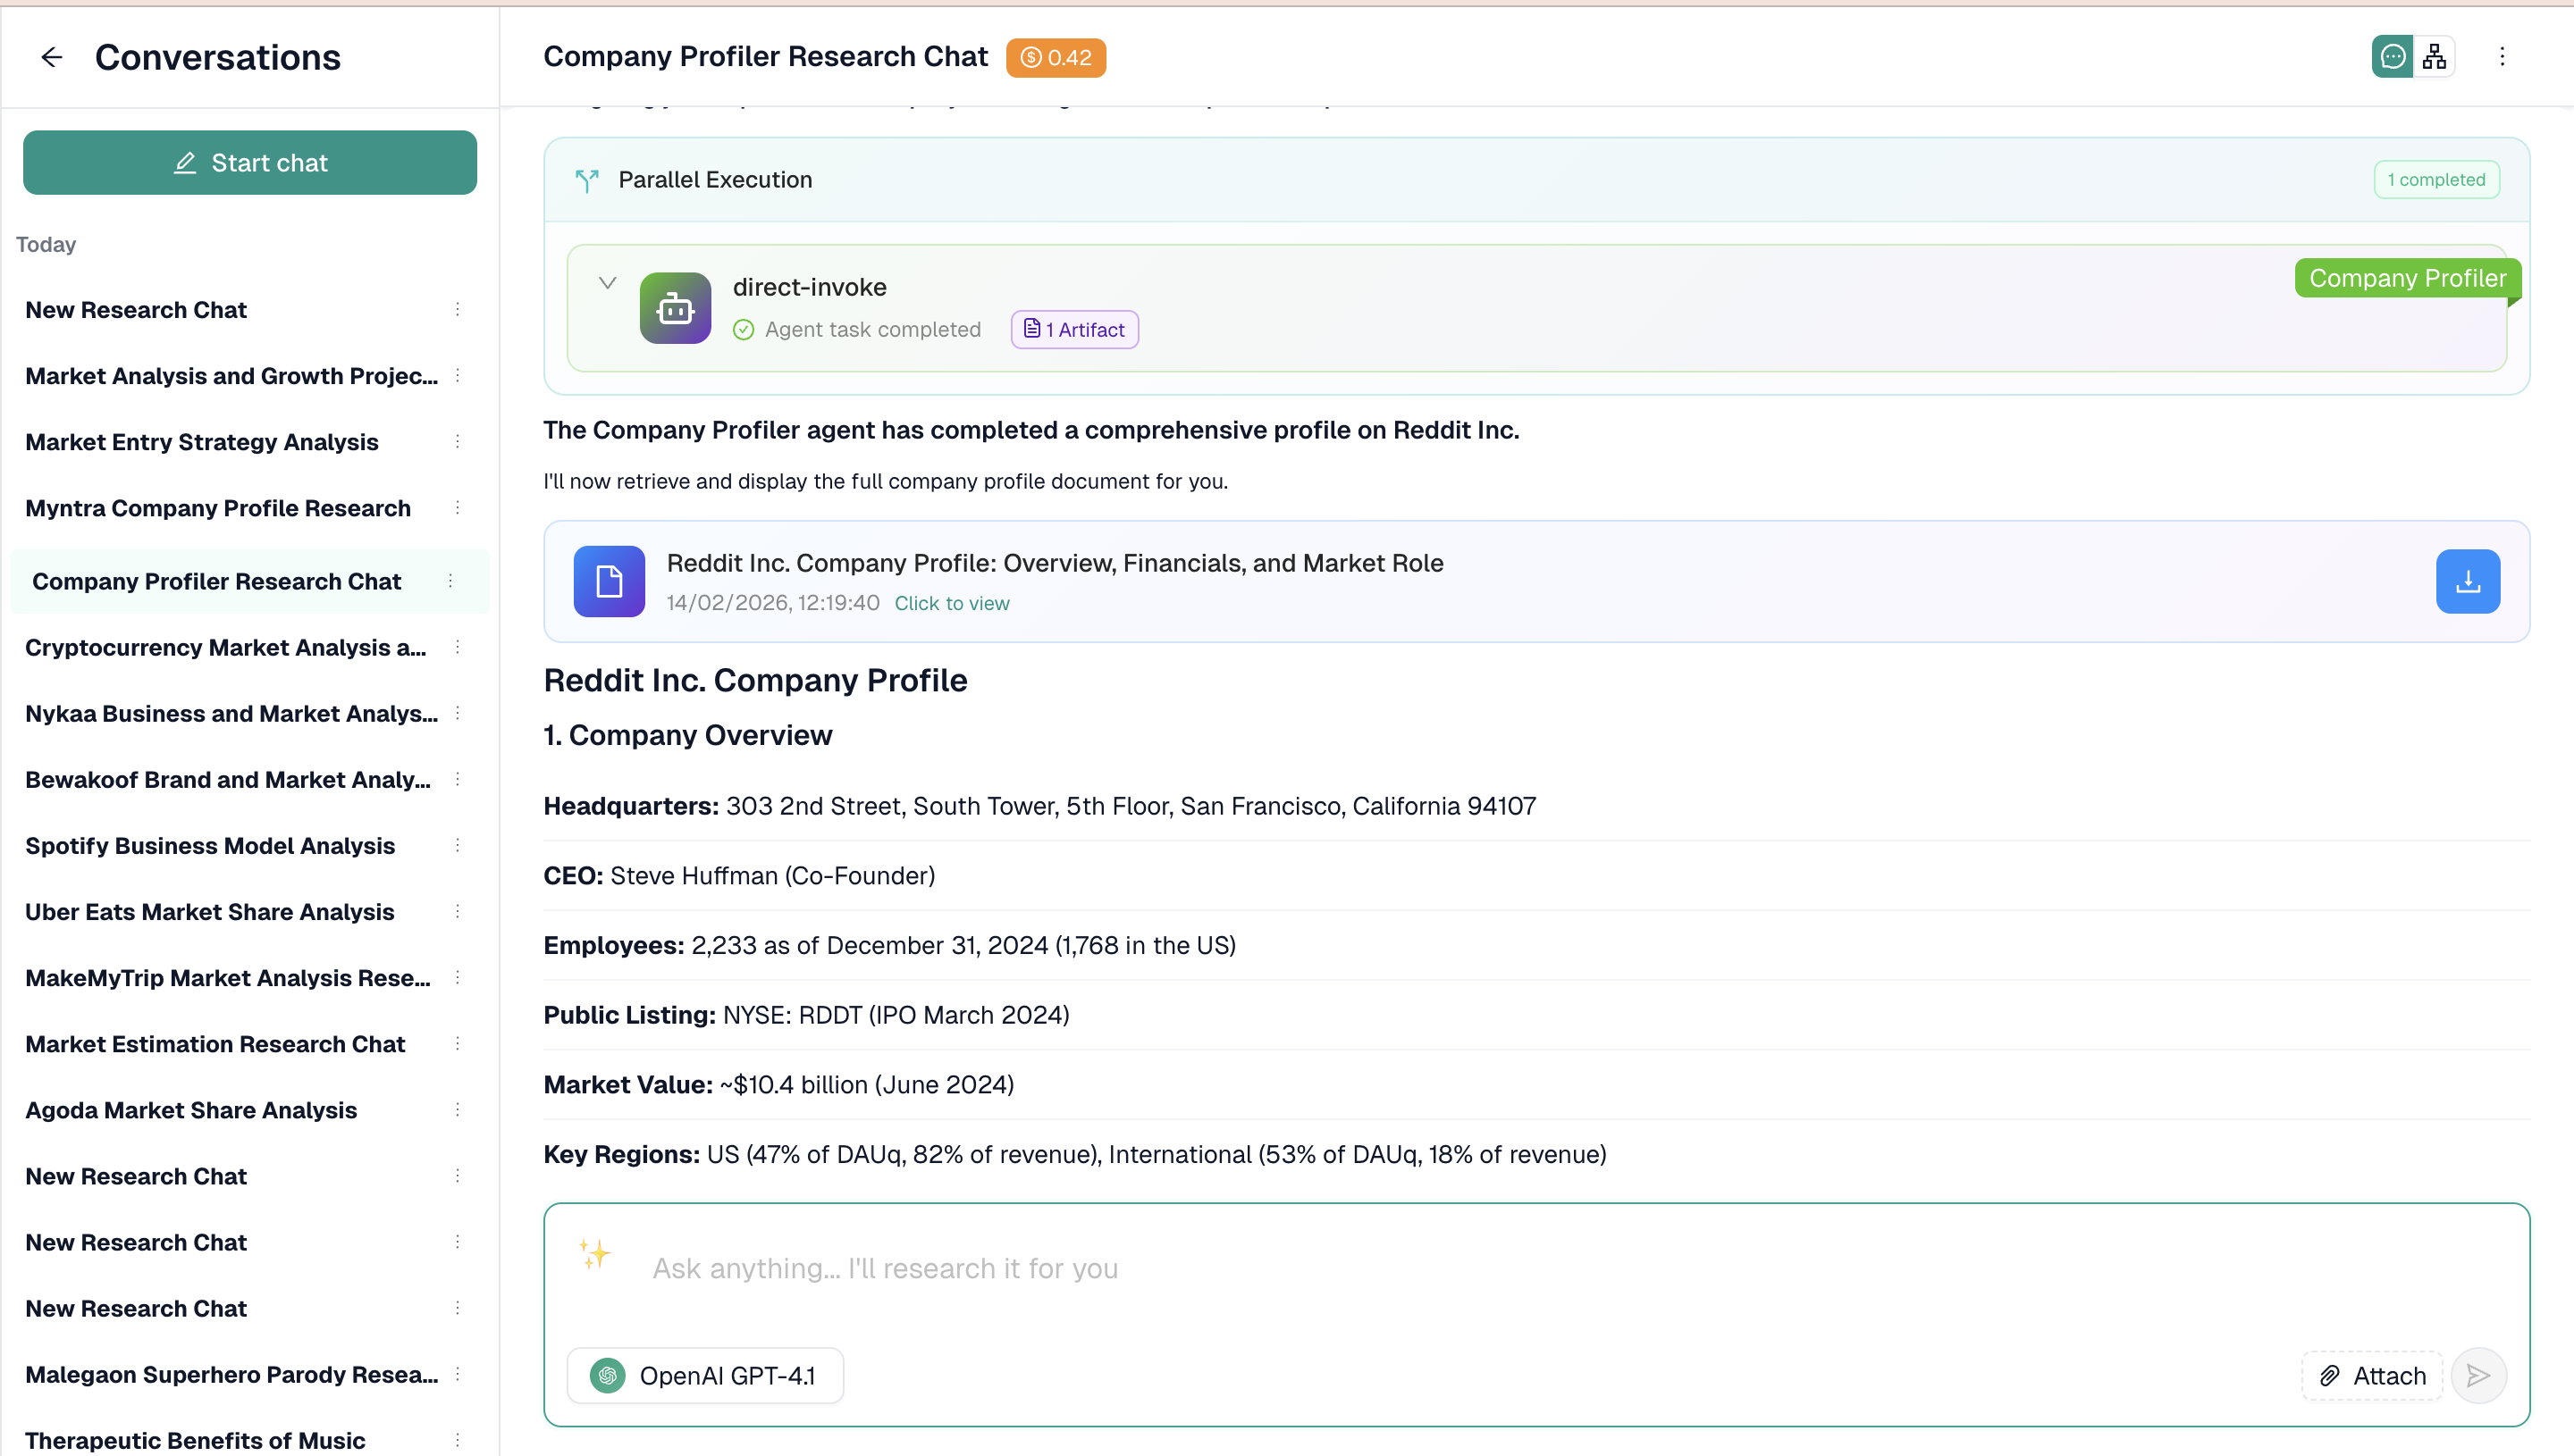Check the cost badge showing 0.42
This screenshot has width=2574, height=1456.
click(x=1055, y=57)
